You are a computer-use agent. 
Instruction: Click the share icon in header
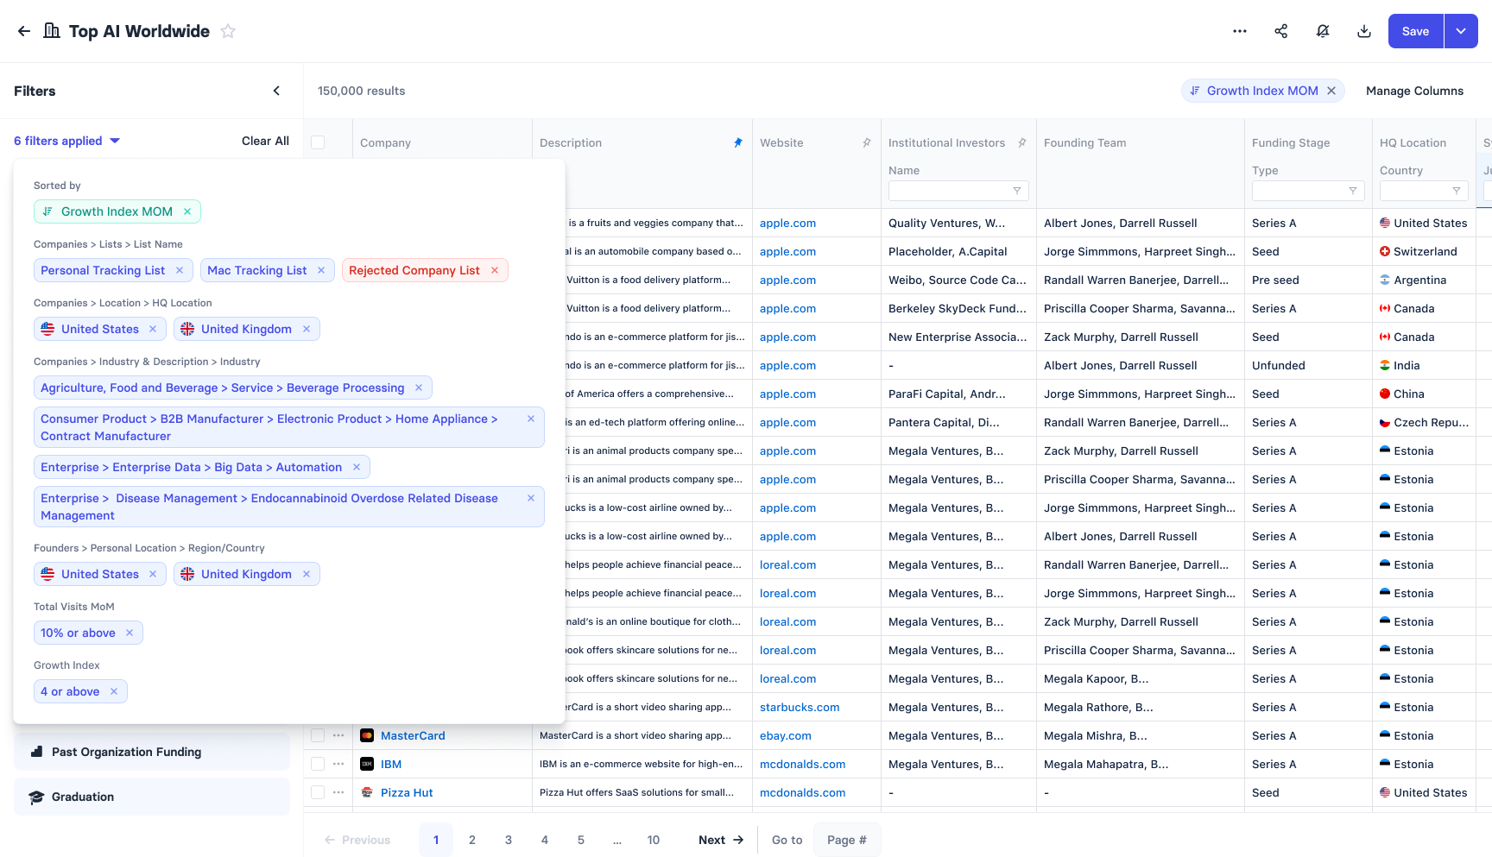[1281, 31]
